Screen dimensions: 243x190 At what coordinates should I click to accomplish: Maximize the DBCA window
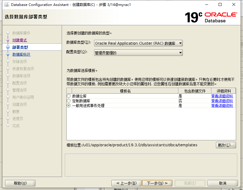220,5
